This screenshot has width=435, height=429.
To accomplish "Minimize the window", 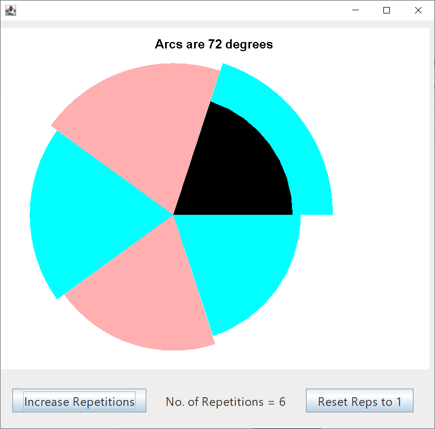I will tap(355, 10).
